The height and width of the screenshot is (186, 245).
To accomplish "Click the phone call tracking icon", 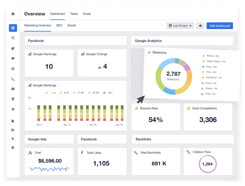I will pos(13,79).
